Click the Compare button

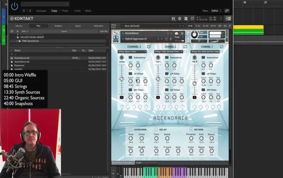coord(41,11)
